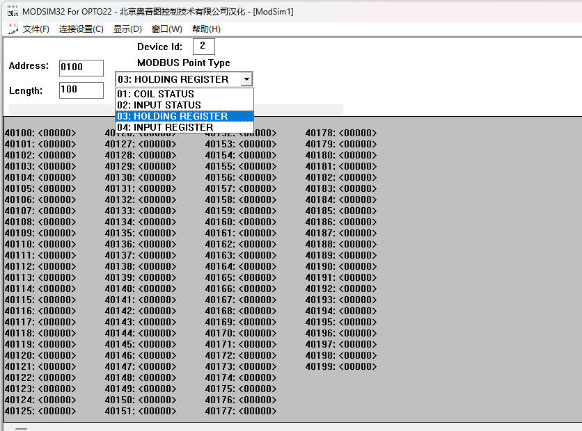Open the 窗口(W) menu

(x=166, y=29)
